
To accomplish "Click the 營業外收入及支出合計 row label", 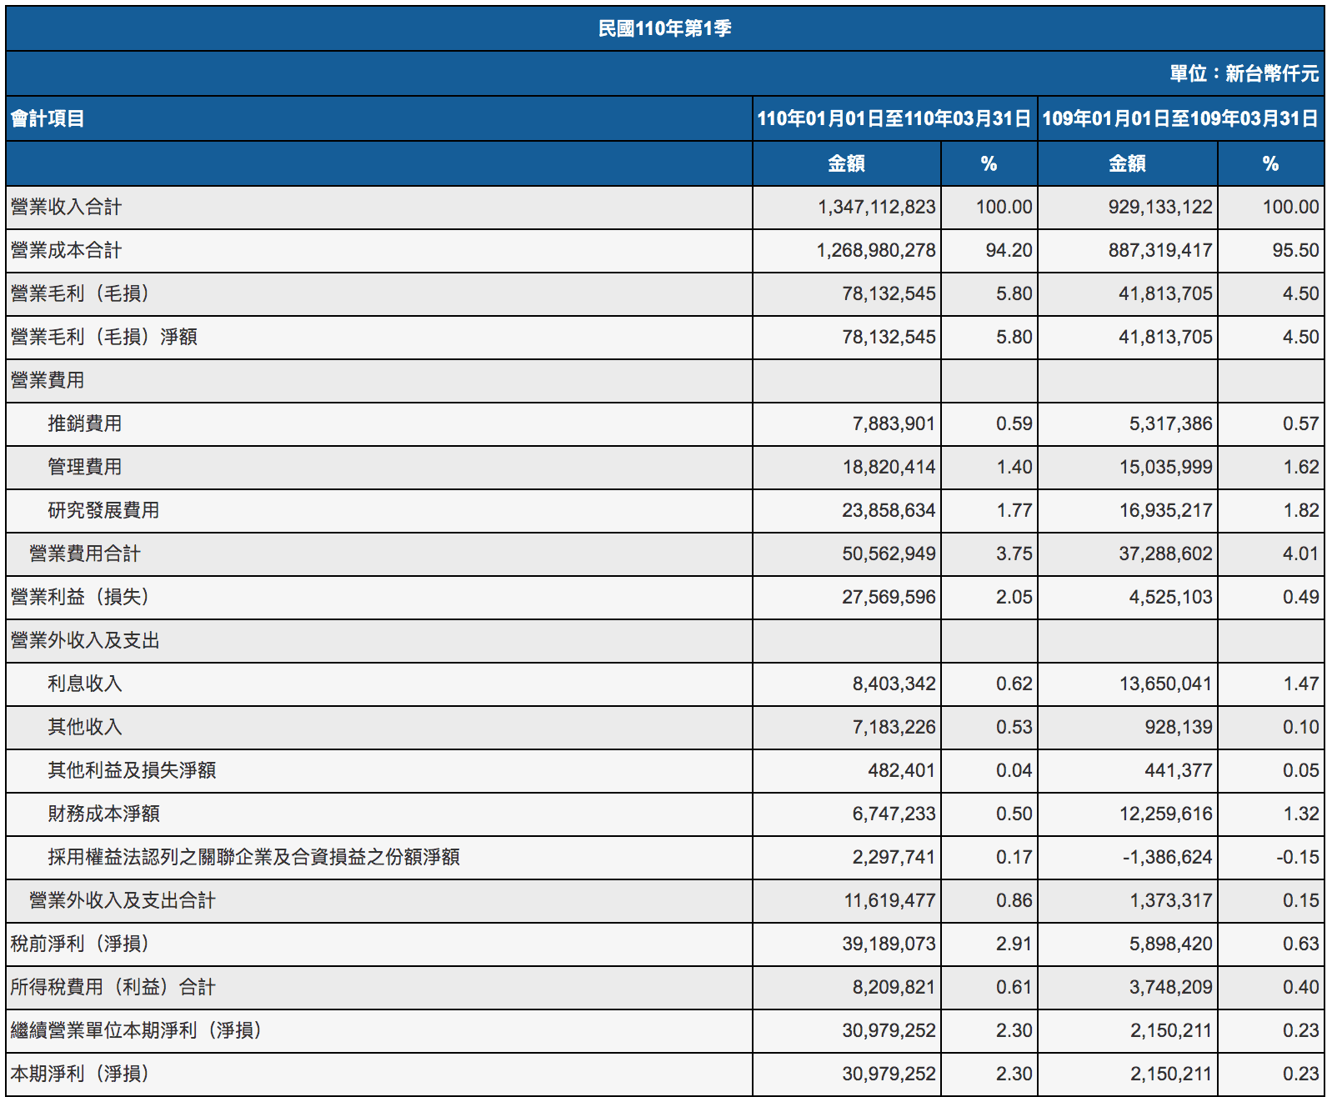I will point(123,900).
